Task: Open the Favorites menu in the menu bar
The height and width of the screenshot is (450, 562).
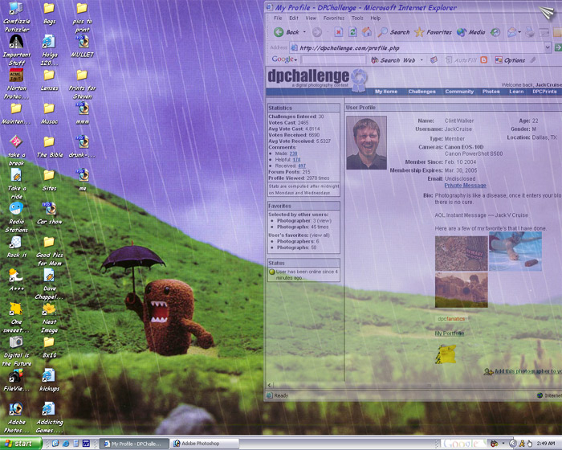Action: pos(334,18)
